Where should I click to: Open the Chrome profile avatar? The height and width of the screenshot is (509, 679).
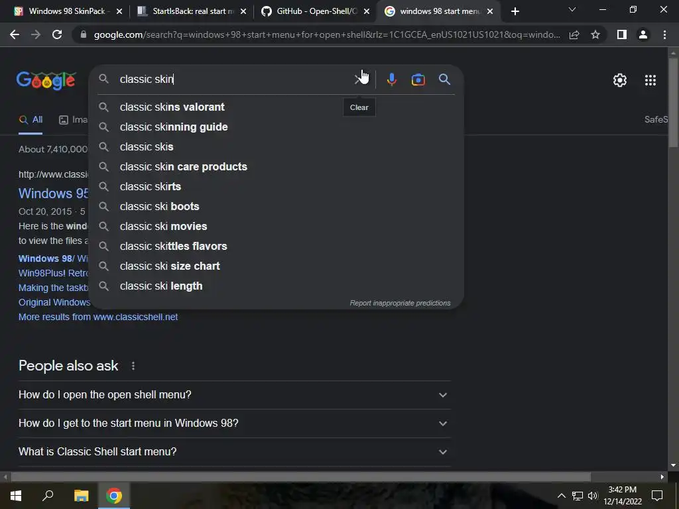643,34
